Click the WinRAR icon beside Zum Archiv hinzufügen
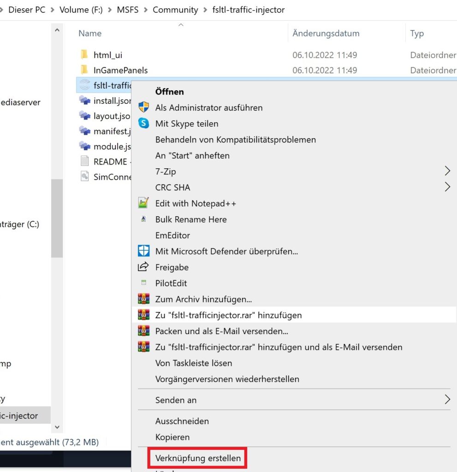Image resolution: width=457 pixels, height=472 pixels. 144,299
